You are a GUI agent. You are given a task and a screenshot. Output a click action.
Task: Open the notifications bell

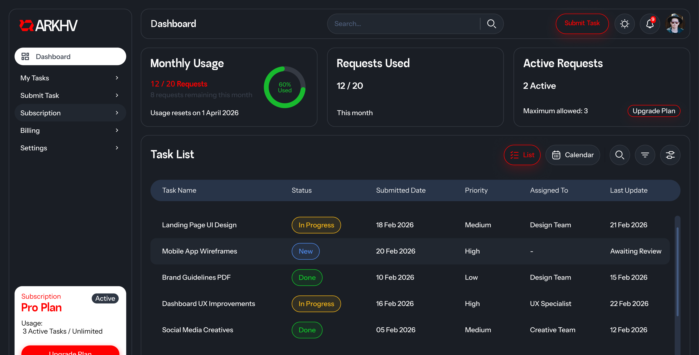[650, 24]
